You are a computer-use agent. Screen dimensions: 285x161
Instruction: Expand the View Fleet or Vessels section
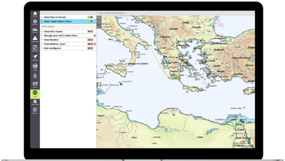(x=42, y=17)
